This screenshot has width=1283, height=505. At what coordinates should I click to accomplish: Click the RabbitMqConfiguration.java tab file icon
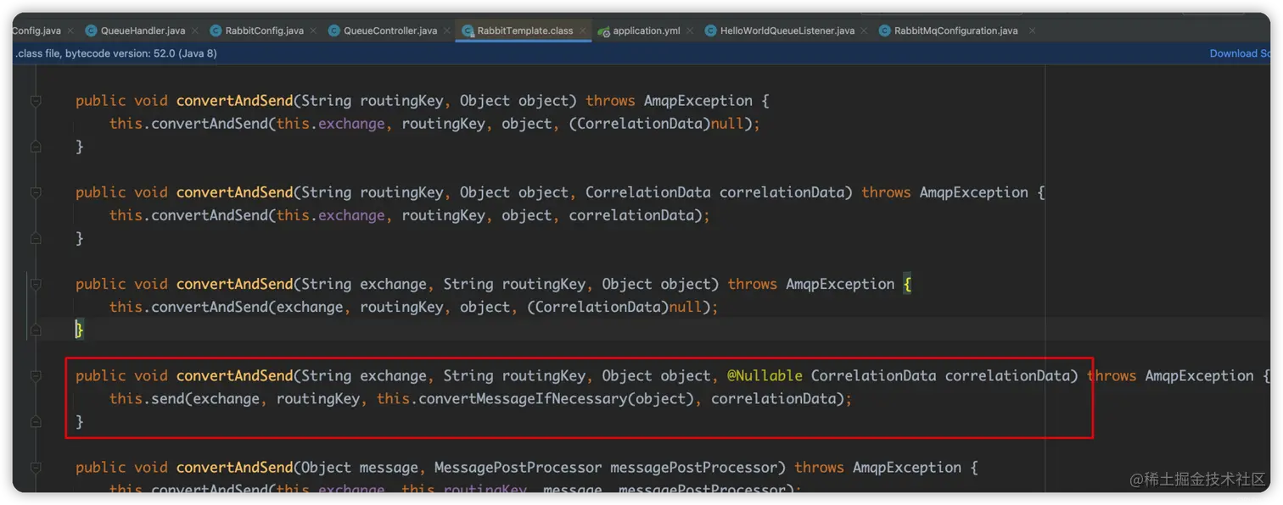coord(885,31)
